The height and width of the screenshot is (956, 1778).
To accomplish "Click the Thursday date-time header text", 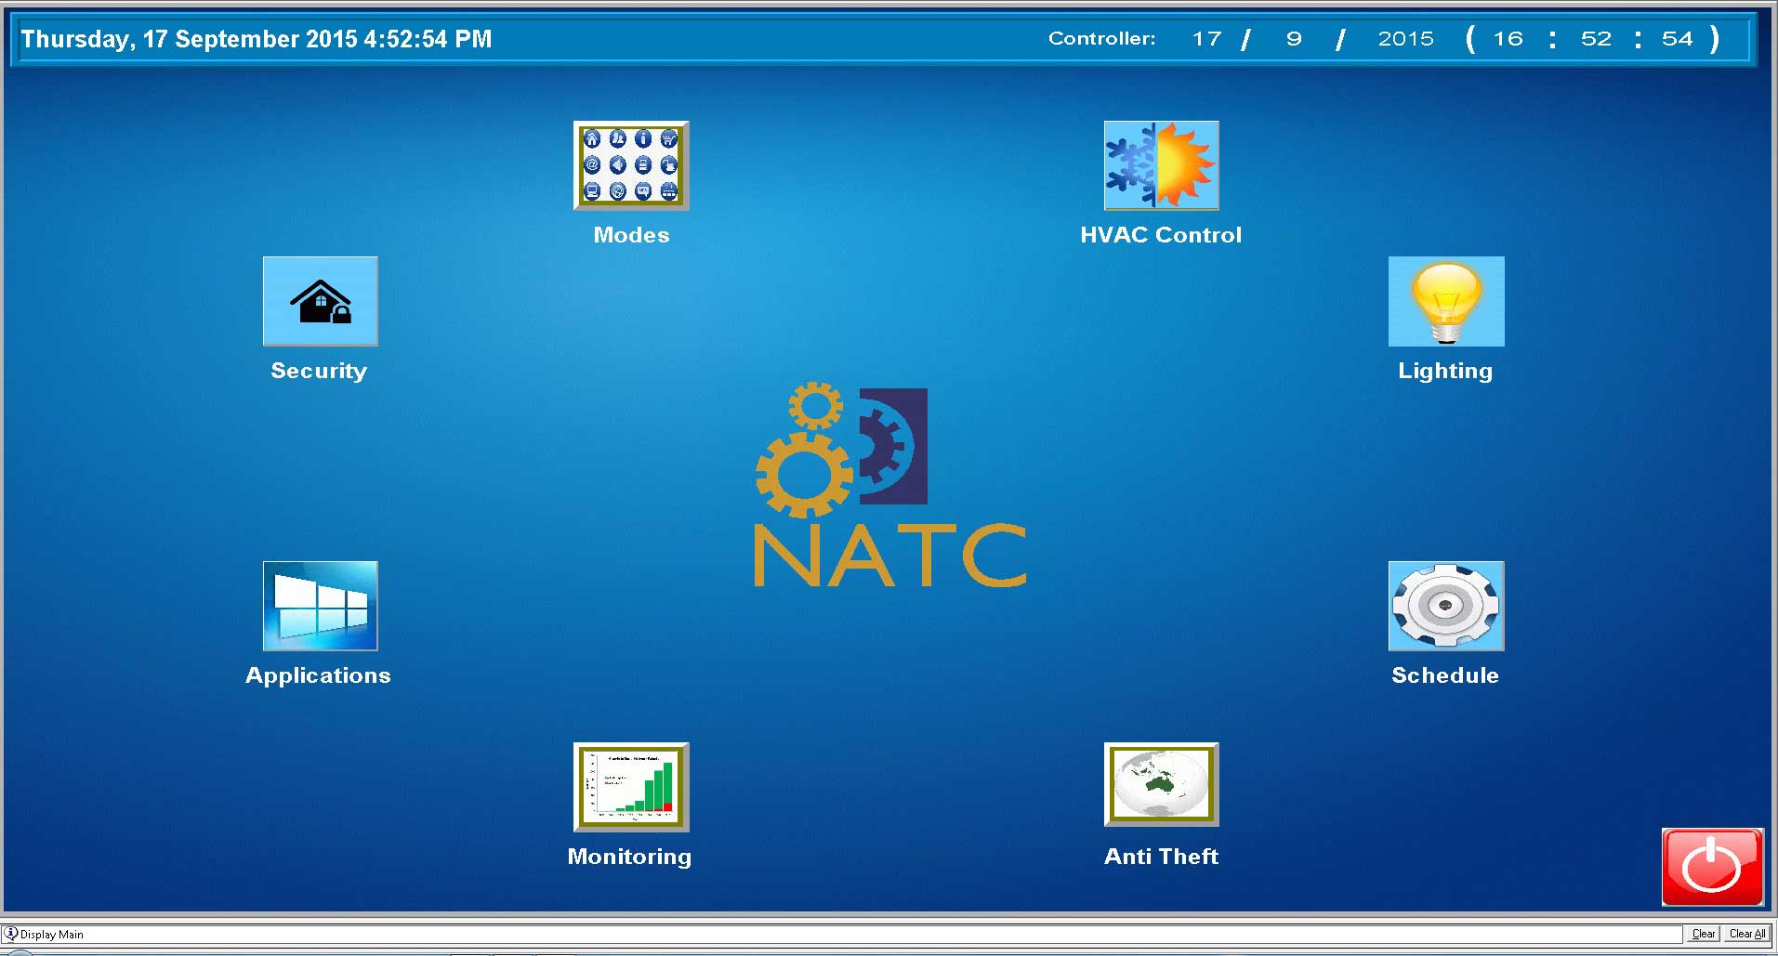I will coord(257,39).
